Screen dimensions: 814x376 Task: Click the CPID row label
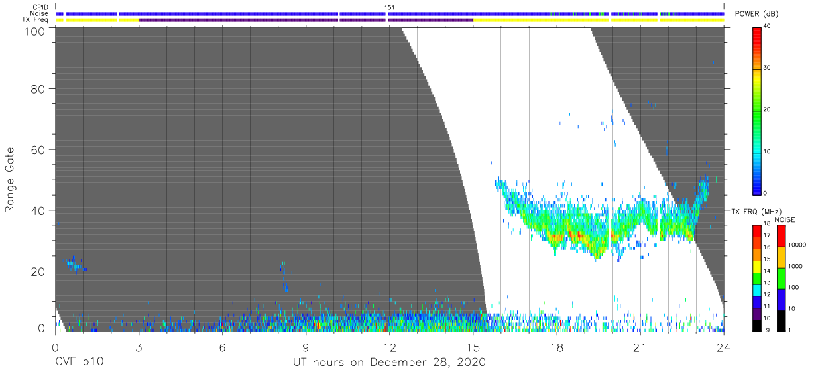click(40, 7)
